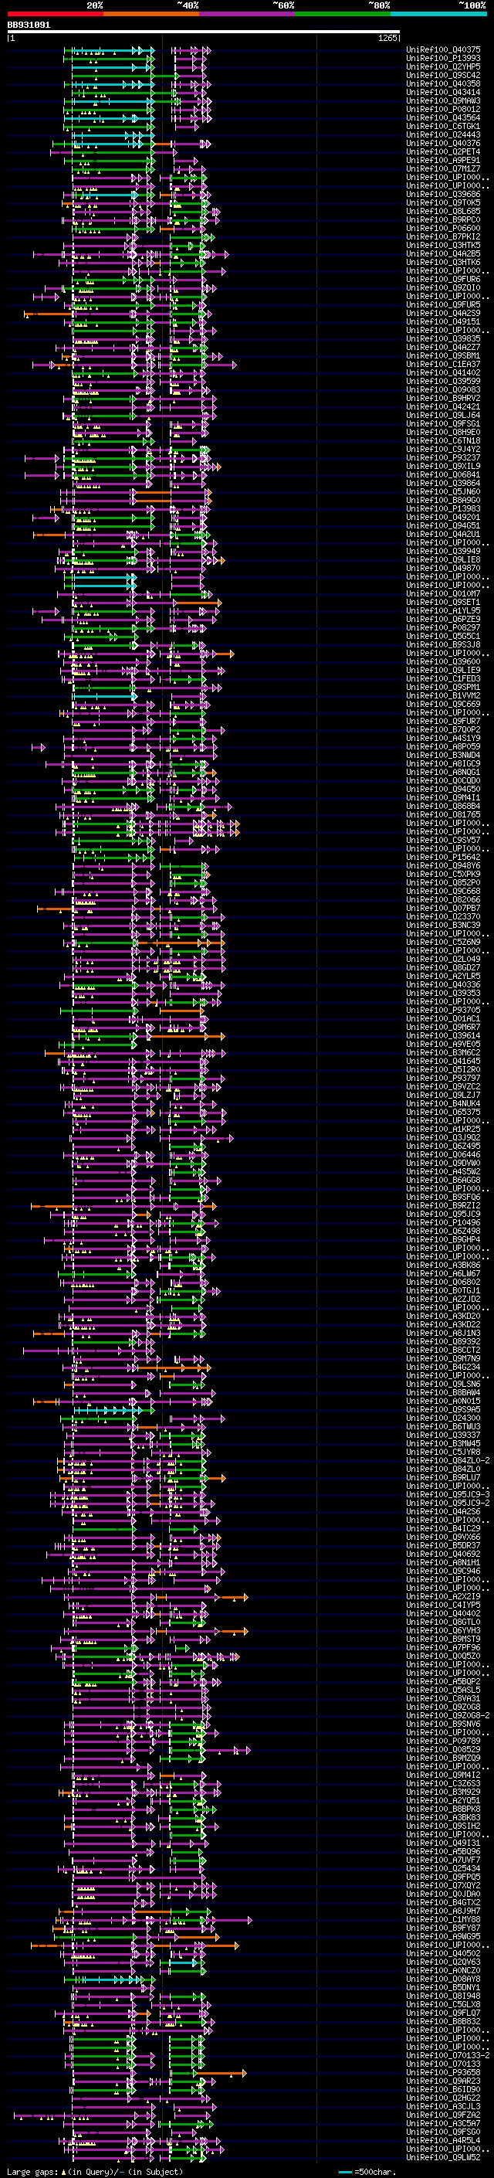Select the UniRef100_P08012 row label
494x2178 pixels.
click(x=443, y=109)
